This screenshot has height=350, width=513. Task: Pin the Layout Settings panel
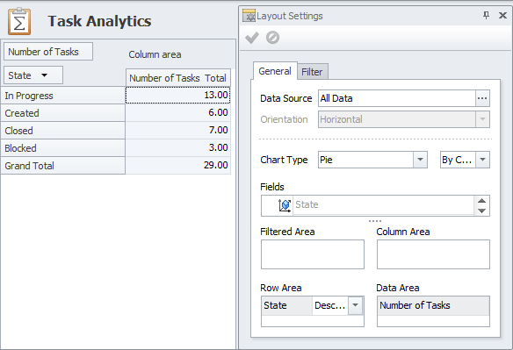[486, 15]
